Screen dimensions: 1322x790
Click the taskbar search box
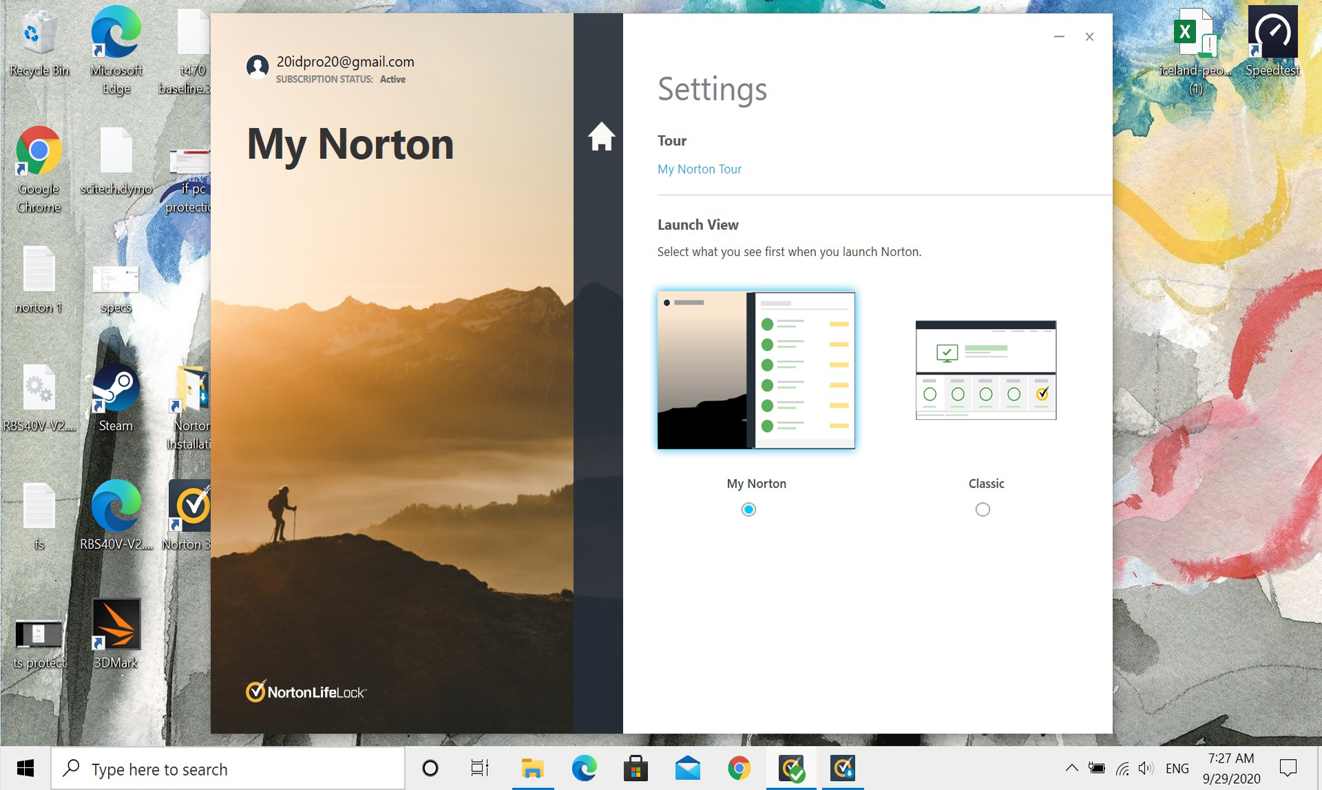click(x=228, y=769)
